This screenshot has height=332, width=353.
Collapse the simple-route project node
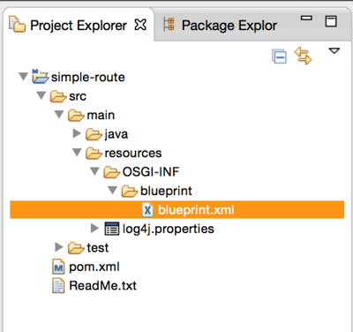(x=23, y=77)
